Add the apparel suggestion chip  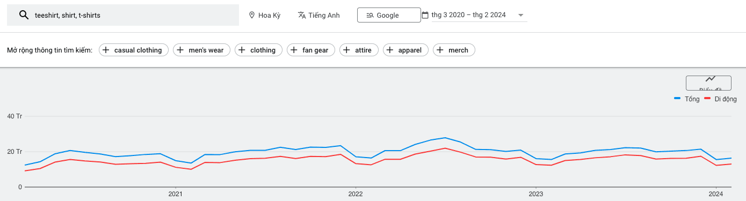(405, 50)
